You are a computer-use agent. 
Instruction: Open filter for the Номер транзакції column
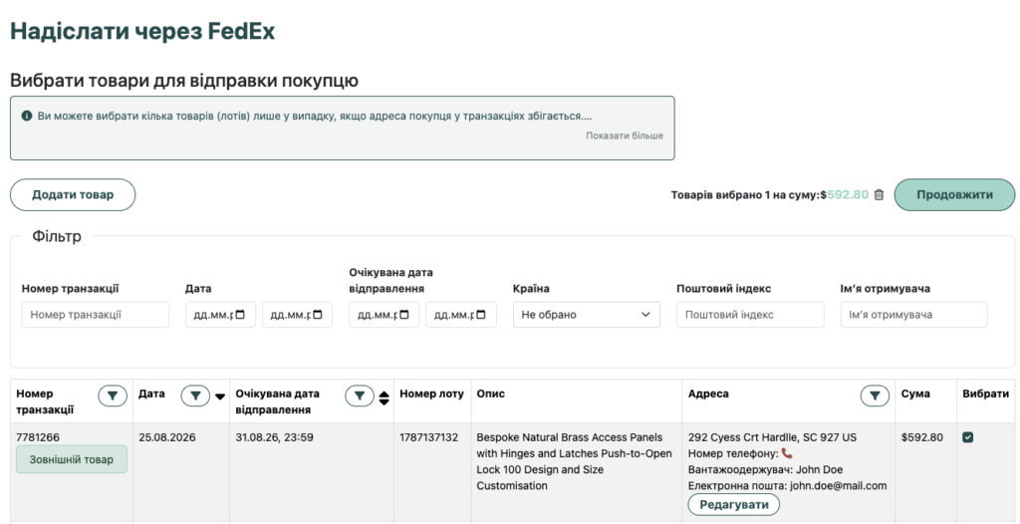pos(113,395)
